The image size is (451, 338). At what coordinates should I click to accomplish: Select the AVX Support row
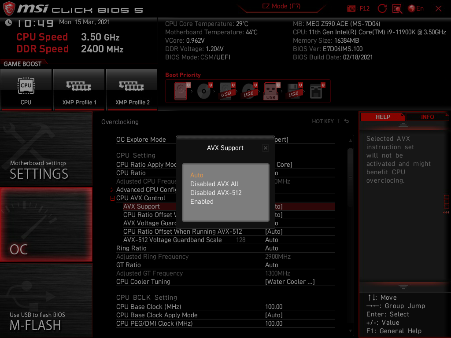(229, 206)
